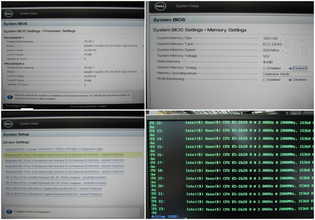Click the System Memory Testing label
315x220 pixels.
point(177,67)
